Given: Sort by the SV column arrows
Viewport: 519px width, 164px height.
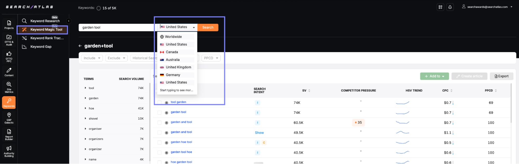Looking at the screenshot, I should (x=309, y=91).
